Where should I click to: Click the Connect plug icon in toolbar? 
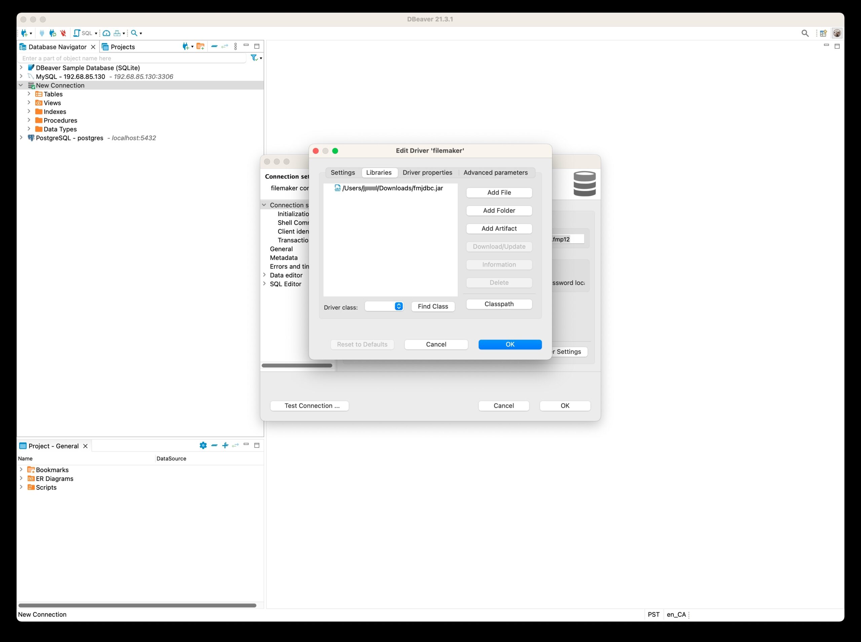(42, 33)
